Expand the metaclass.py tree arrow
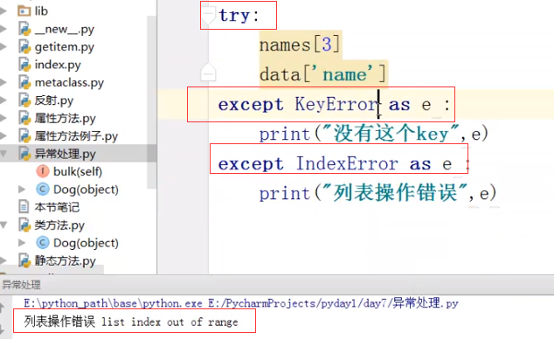The image size is (554, 339). 3,82
